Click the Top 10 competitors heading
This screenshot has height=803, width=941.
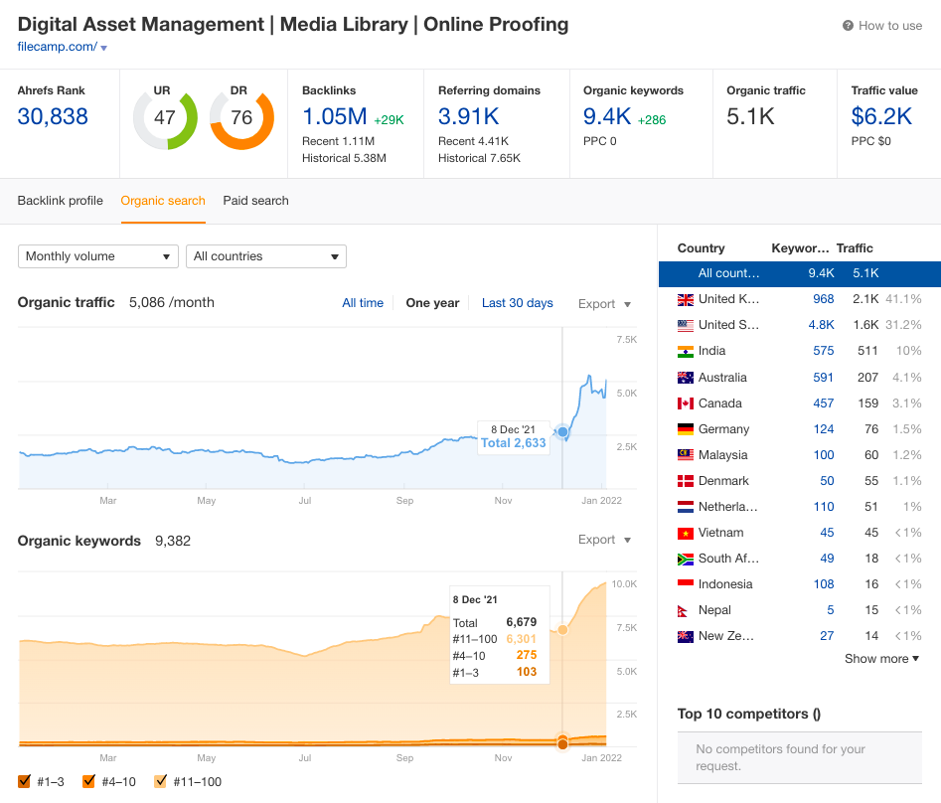(749, 714)
